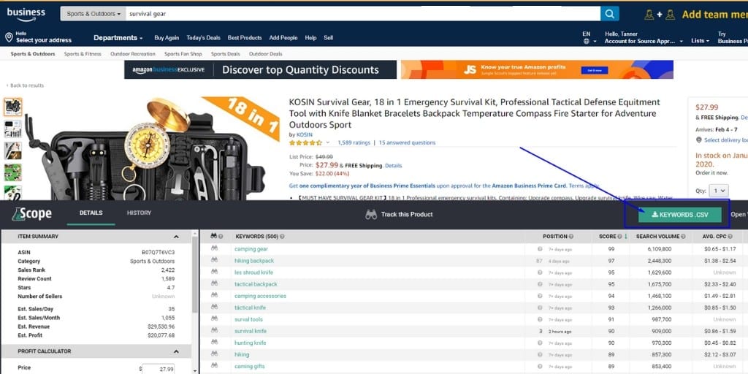Open Best Products in the navigation
Image resolution: width=748 pixels, height=374 pixels.
click(x=245, y=38)
